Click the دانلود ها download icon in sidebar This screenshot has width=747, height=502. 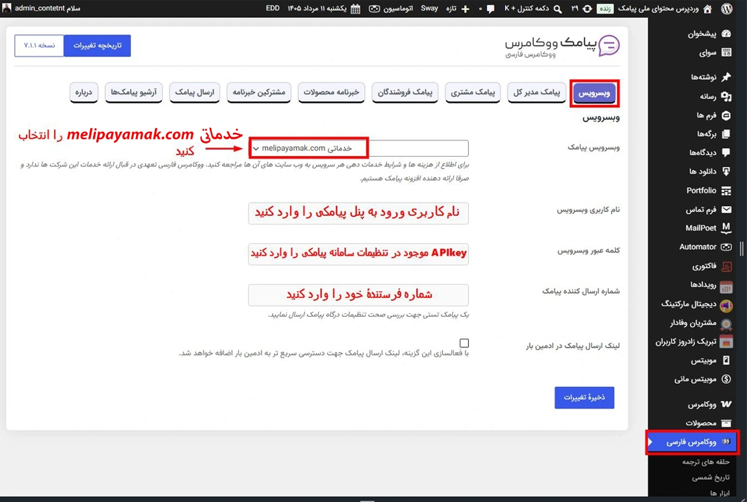click(x=726, y=171)
